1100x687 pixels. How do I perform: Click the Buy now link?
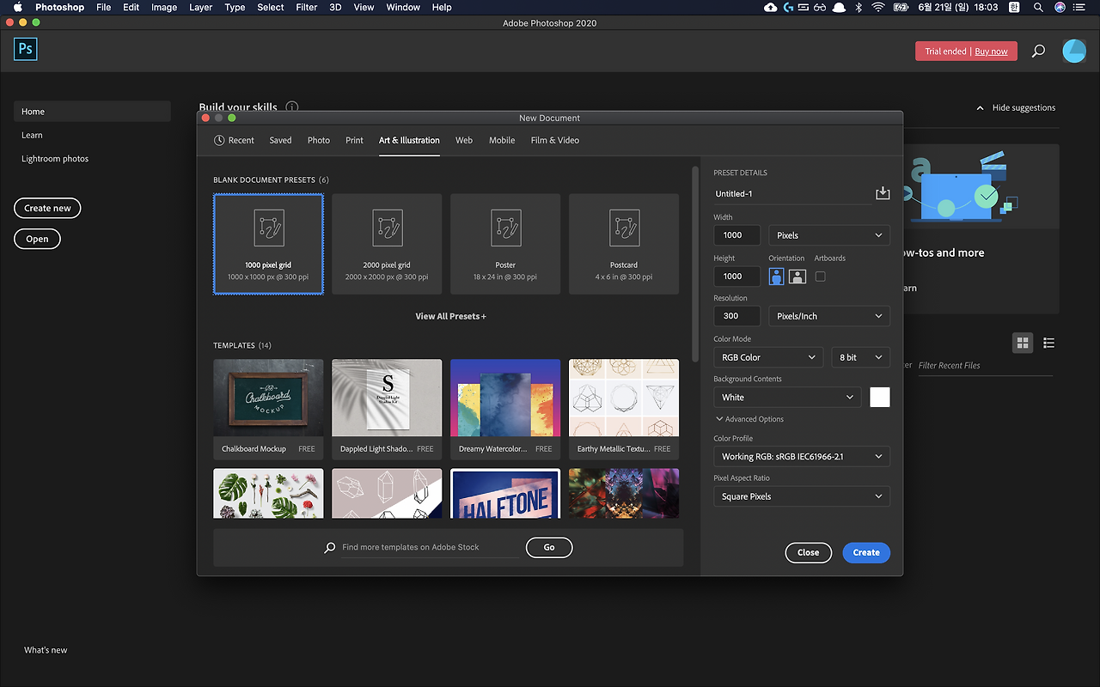click(x=992, y=52)
